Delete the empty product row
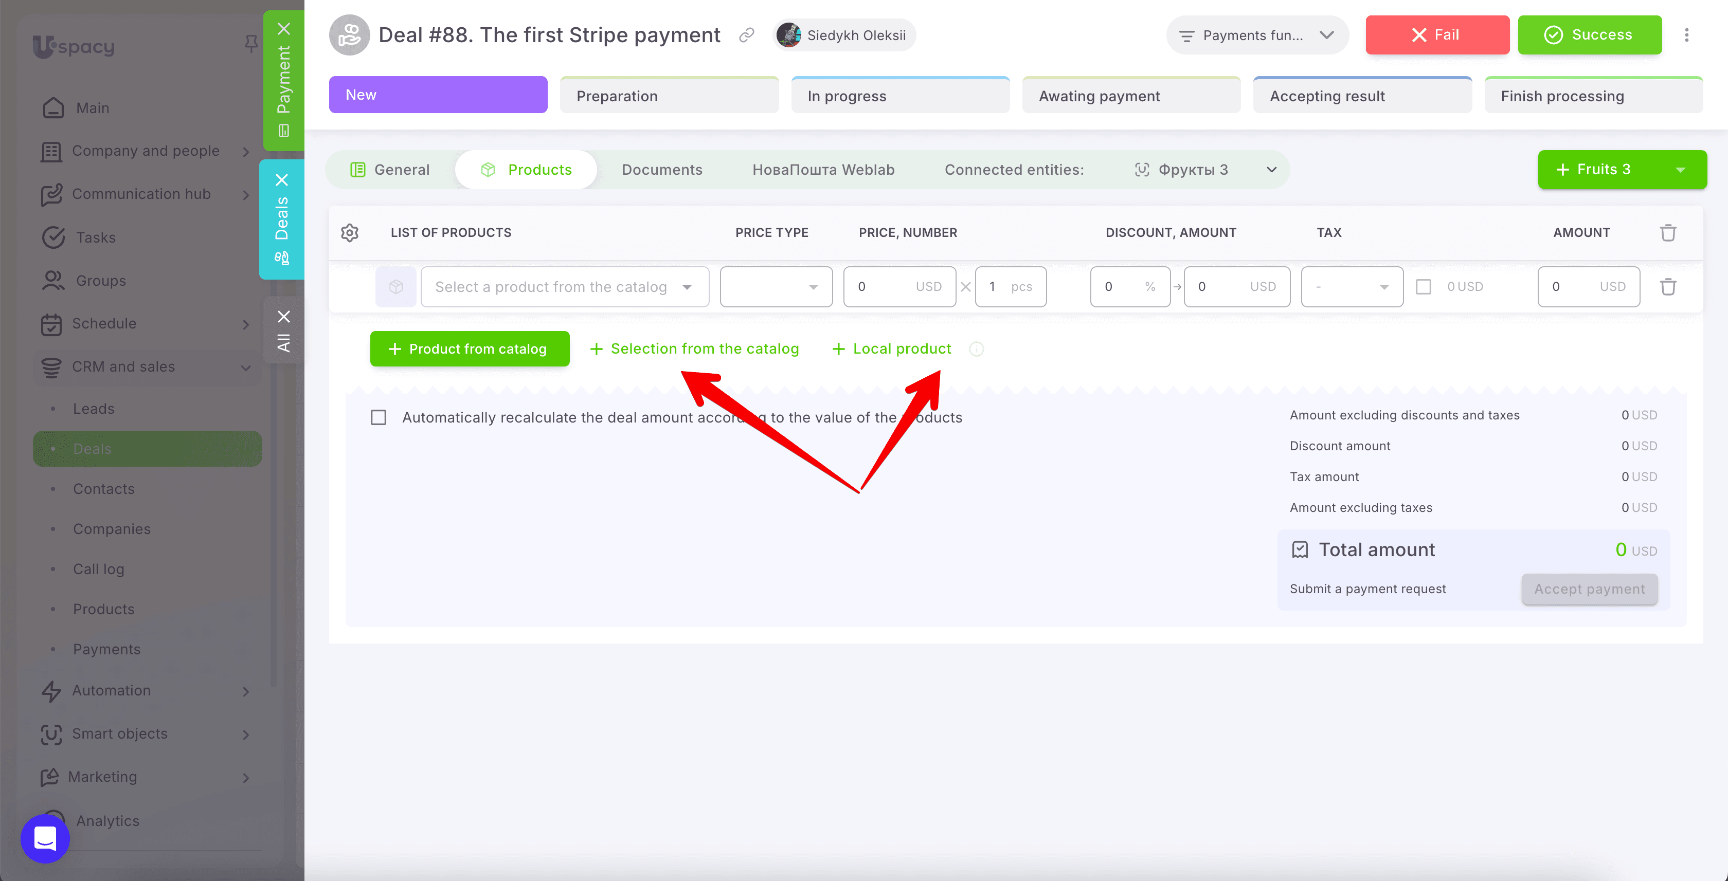 click(1668, 287)
